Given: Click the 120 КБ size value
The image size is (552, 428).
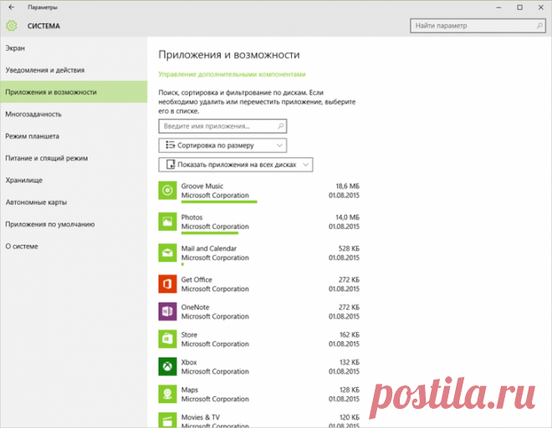Looking at the screenshot, I should pyautogui.click(x=350, y=417).
